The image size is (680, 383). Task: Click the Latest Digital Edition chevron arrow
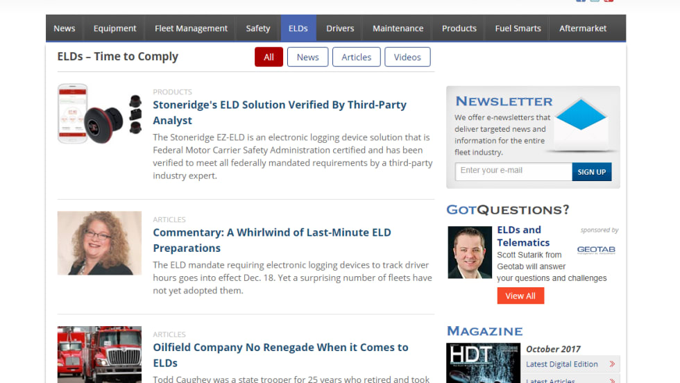click(x=612, y=364)
